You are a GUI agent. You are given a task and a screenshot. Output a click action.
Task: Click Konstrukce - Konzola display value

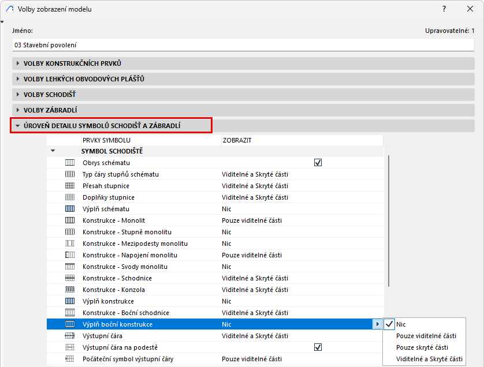point(255,290)
